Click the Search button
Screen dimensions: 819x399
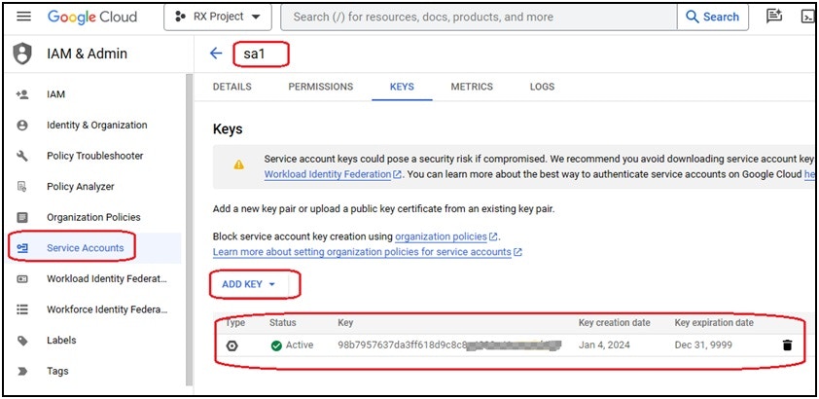pos(712,17)
